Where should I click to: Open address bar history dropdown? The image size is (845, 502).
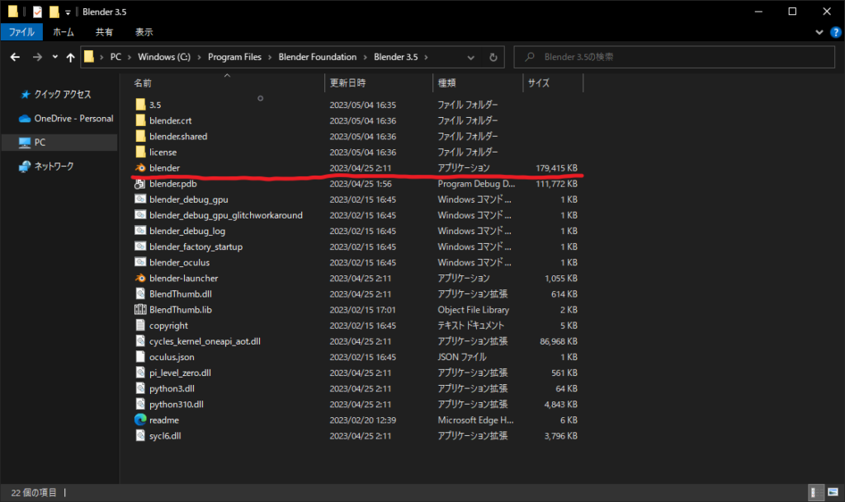[470, 57]
